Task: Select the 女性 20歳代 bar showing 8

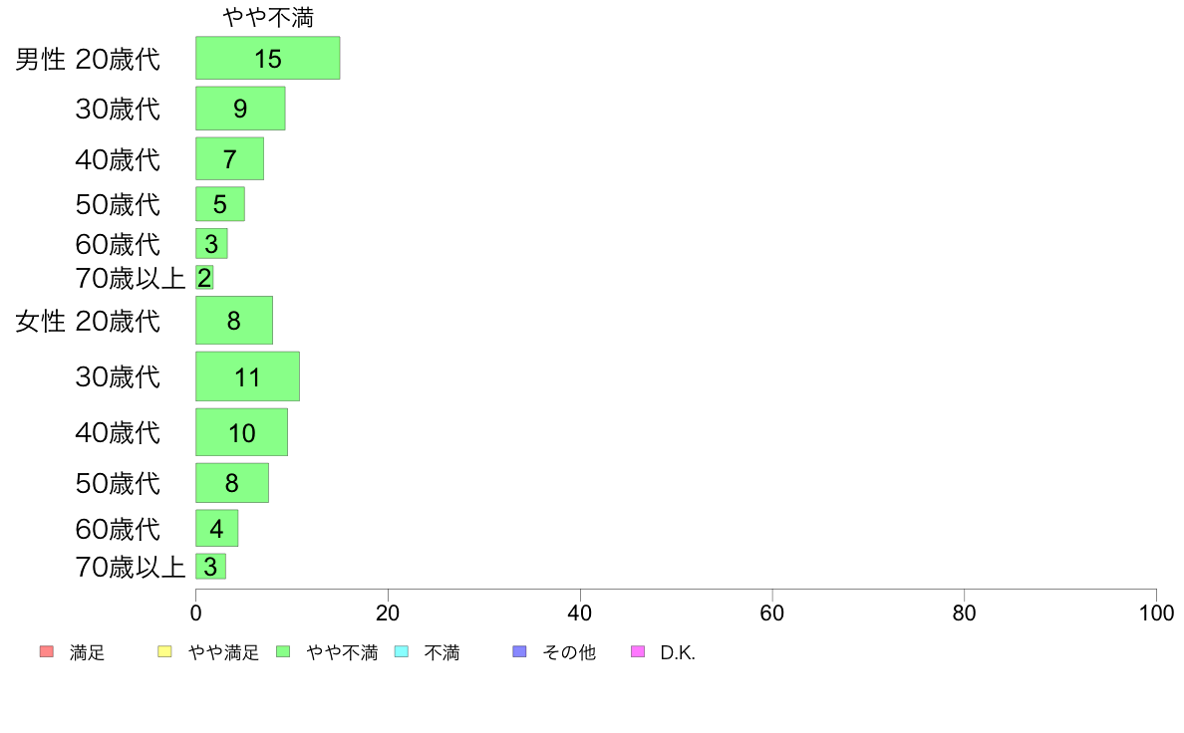Action: [234, 320]
